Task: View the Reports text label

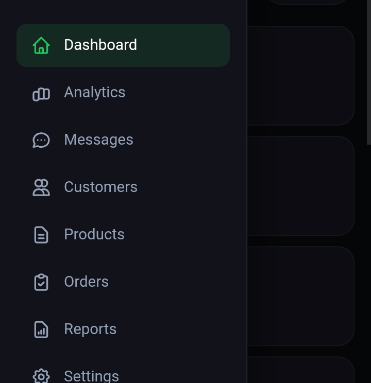Action: [x=90, y=329]
